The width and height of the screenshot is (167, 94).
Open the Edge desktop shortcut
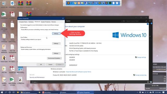pyautogui.click(x=12, y=4)
